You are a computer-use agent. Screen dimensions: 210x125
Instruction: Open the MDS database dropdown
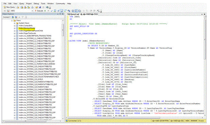pos(32,11)
